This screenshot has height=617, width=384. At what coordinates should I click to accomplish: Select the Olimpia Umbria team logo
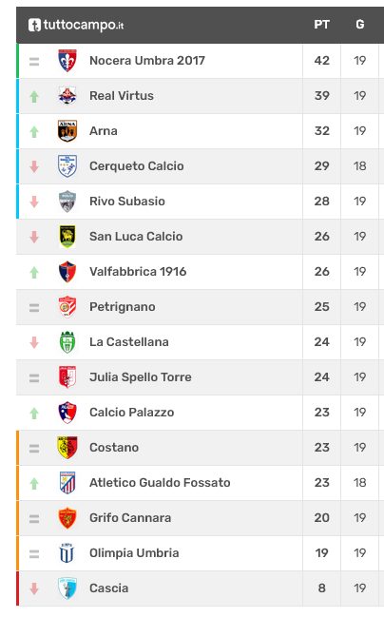pos(67,553)
